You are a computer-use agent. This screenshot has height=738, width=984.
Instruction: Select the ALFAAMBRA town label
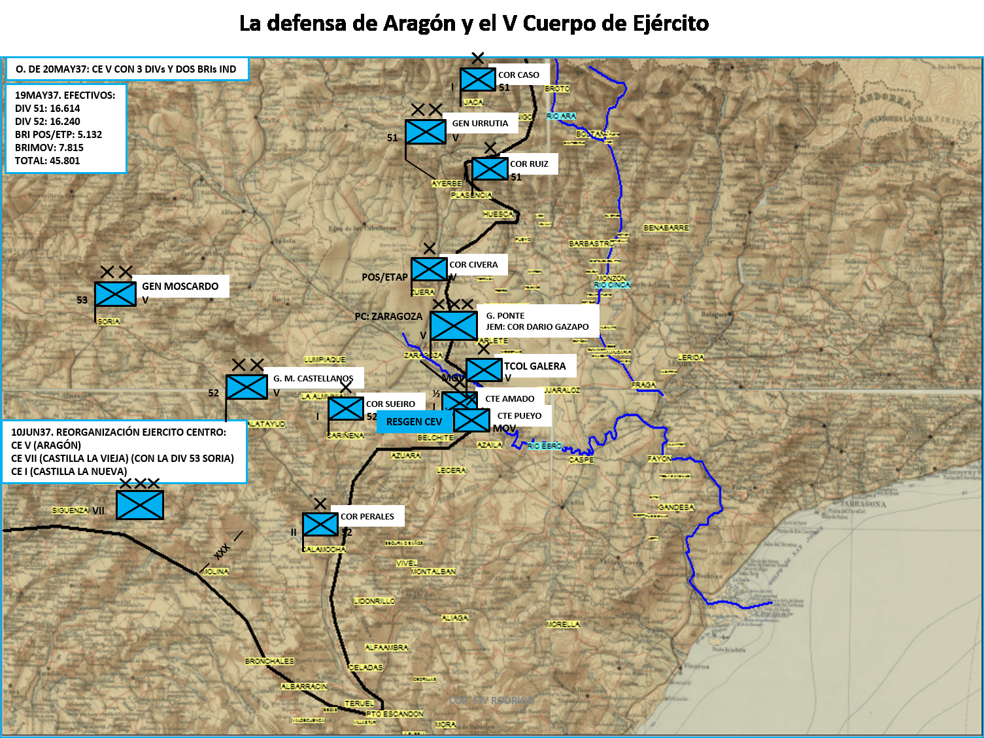pyautogui.click(x=386, y=647)
